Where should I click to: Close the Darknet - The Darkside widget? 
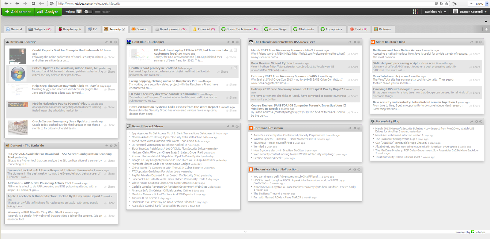click(x=115, y=146)
